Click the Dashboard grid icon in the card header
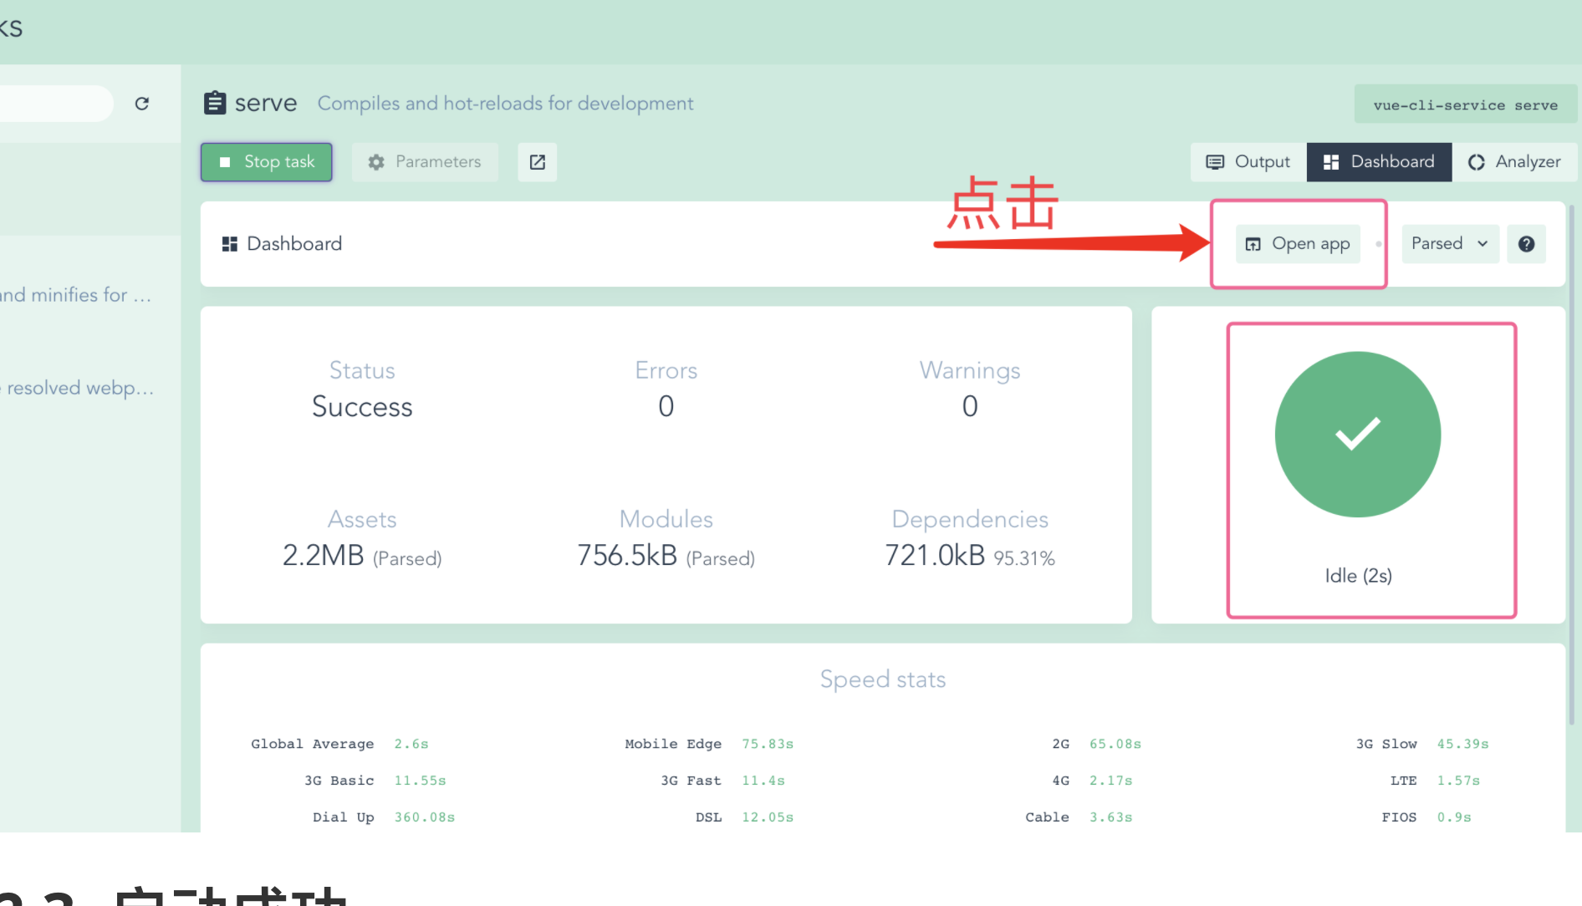Viewport: 1582px width, 906px height. click(x=229, y=244)
